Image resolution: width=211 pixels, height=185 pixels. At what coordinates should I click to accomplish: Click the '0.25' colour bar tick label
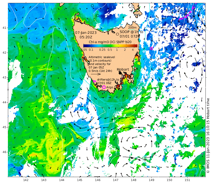pos(102,50)
